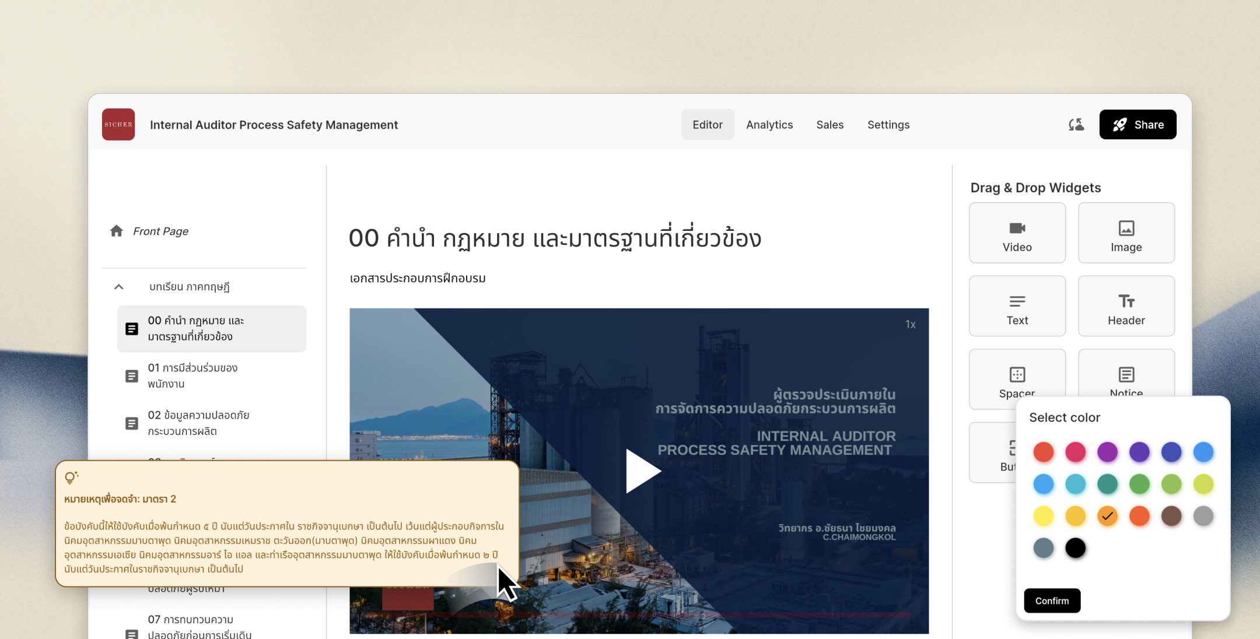Choose the black color swatch
The image size is (1260, 639).
pos(1075,548)
